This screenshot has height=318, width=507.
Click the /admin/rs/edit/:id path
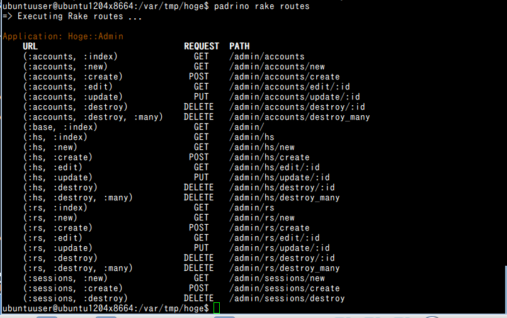pyautogui.click(x=275, y=237)
